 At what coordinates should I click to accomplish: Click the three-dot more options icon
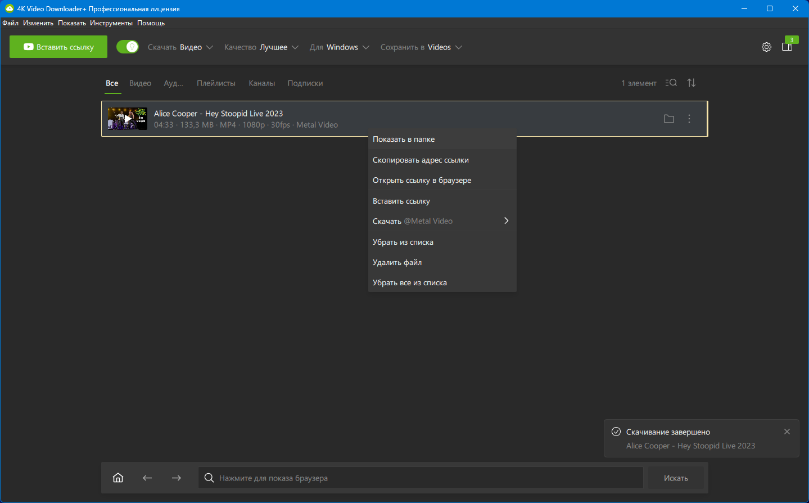pyautogui.click(x=689, y=119)
